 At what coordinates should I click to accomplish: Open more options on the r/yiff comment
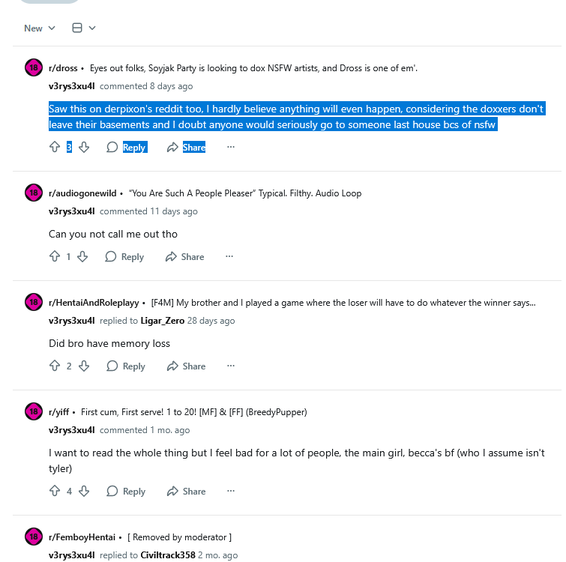[x=230, y=492]
